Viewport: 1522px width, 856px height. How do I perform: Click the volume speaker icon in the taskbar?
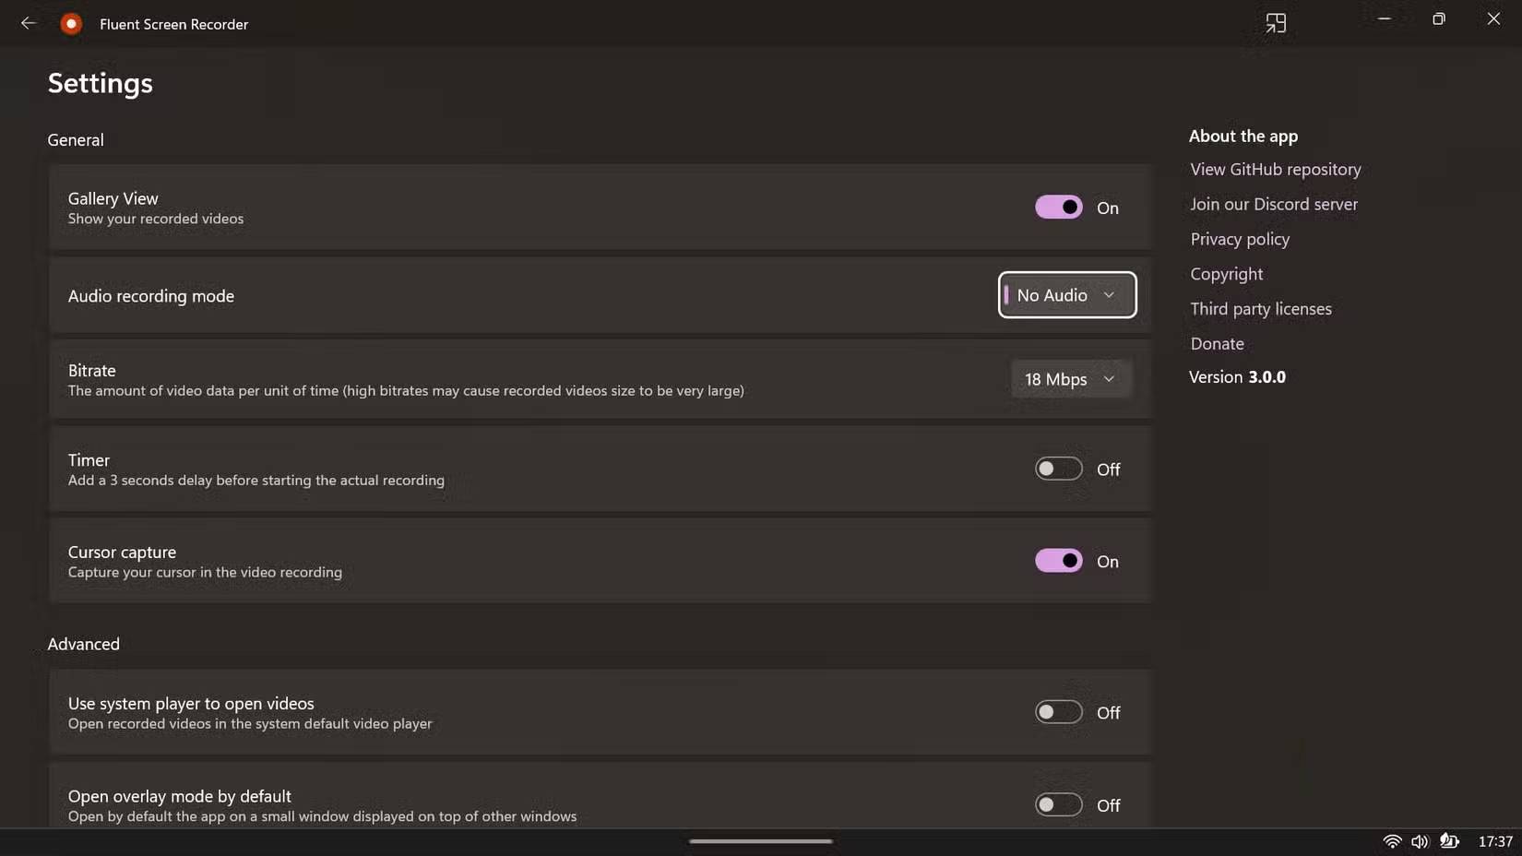[x=1420, y=840]
